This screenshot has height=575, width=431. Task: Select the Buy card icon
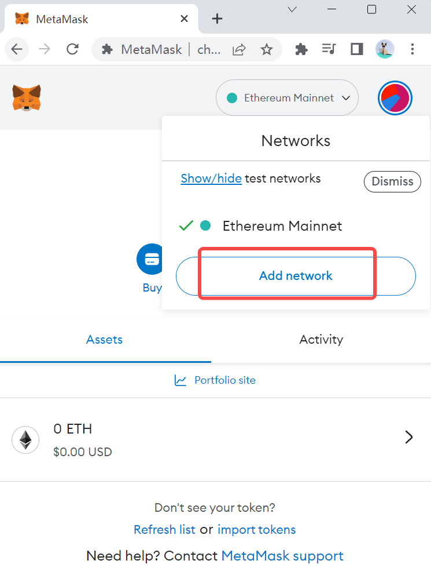[x=151, y=259]
